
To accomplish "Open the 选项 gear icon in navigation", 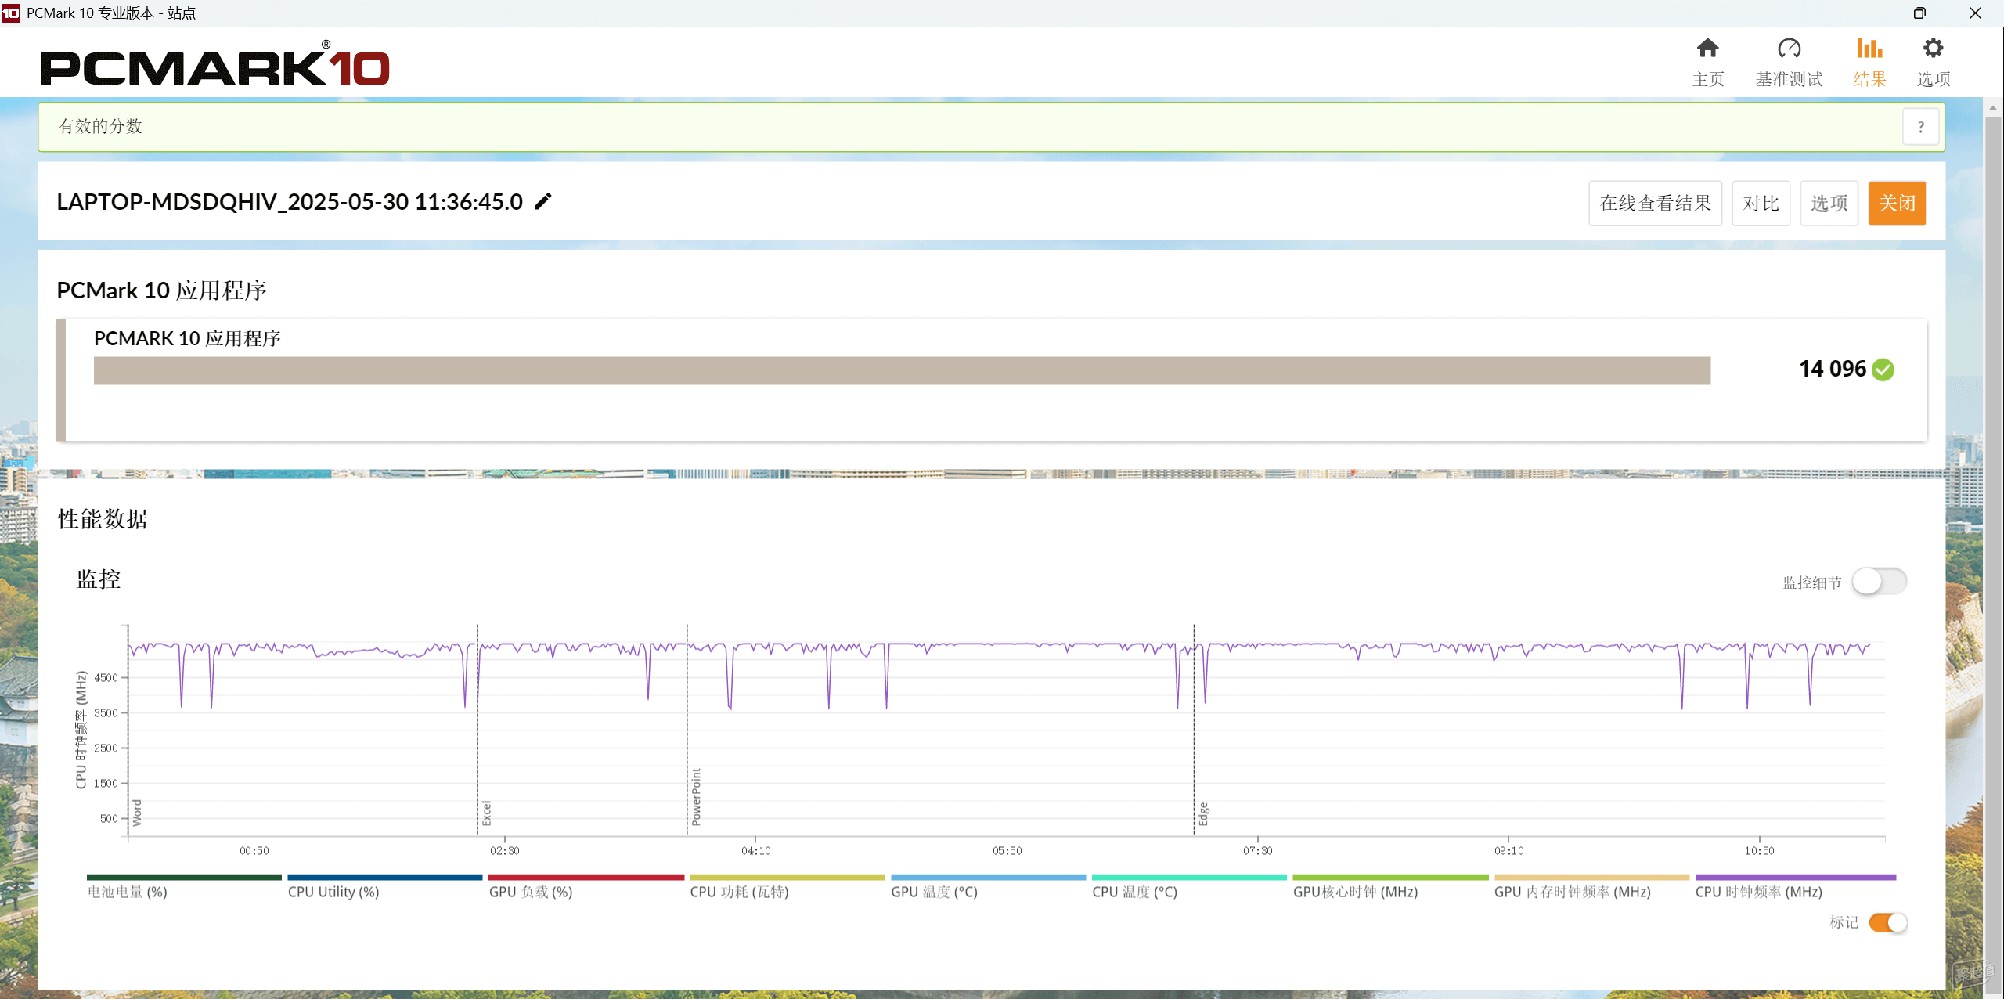I will (1933, 62).
